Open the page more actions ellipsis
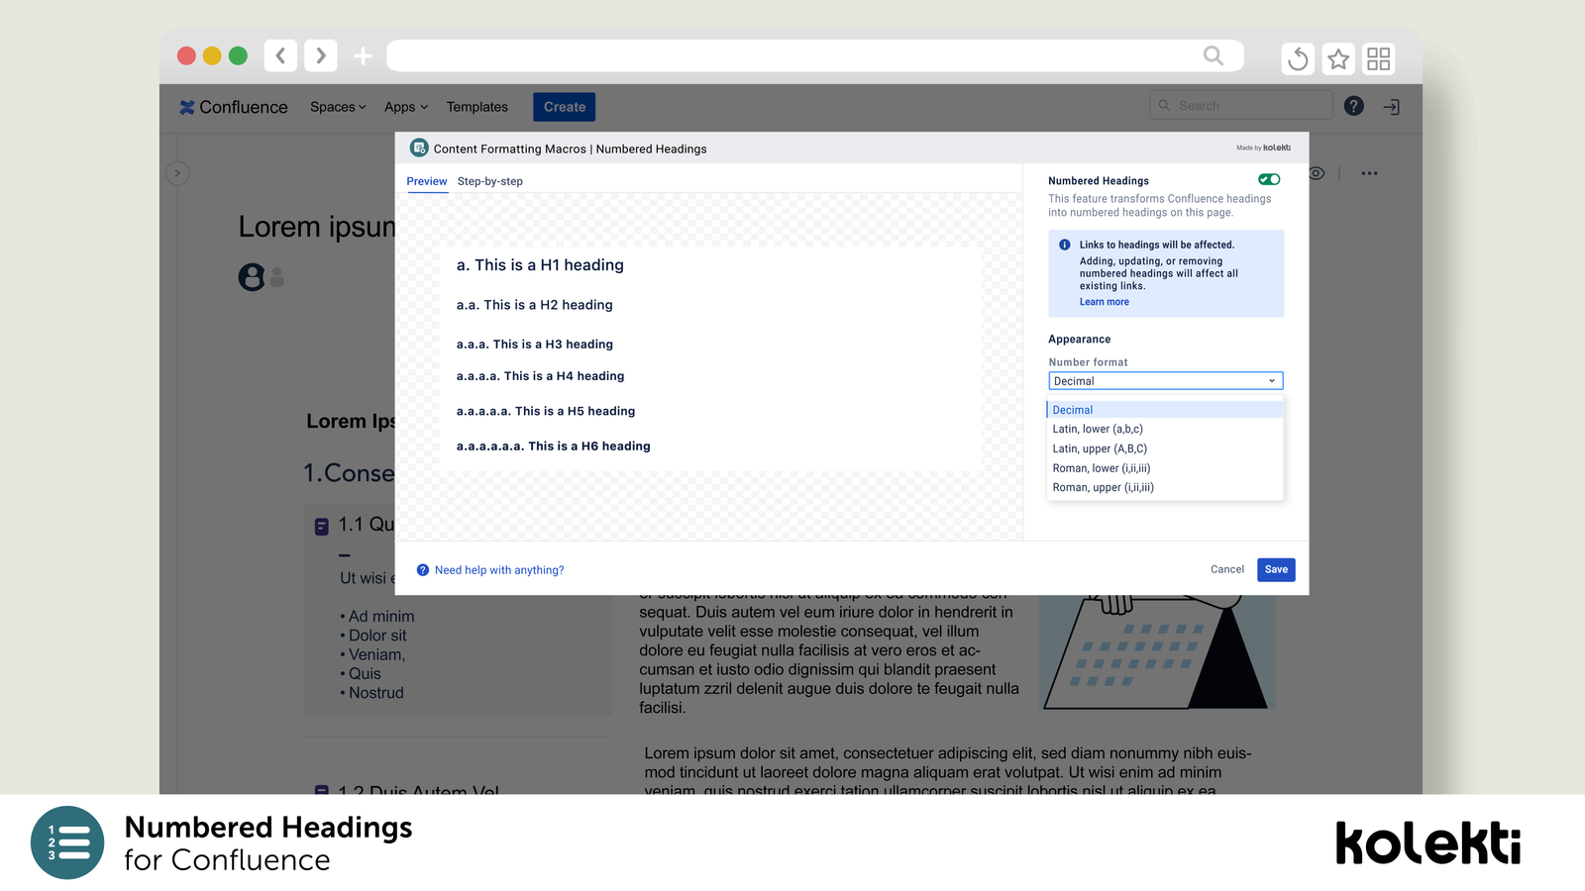 [x=1369, y=173]
